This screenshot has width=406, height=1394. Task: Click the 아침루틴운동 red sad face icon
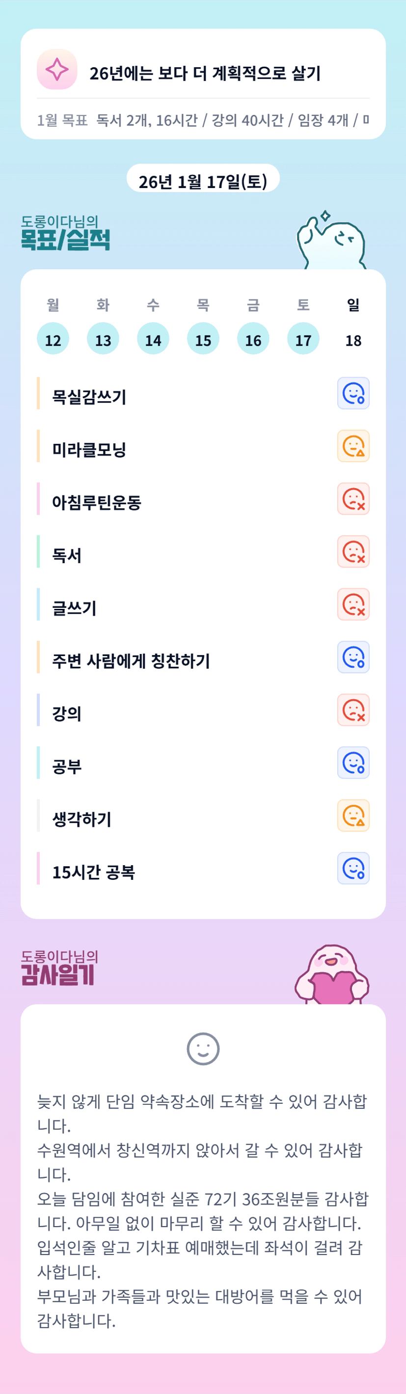pos(353,499)
